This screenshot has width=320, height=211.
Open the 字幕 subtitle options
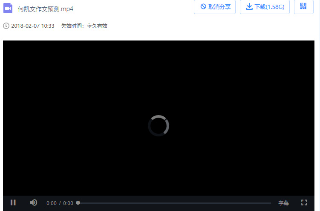click(x=283, y=203)
